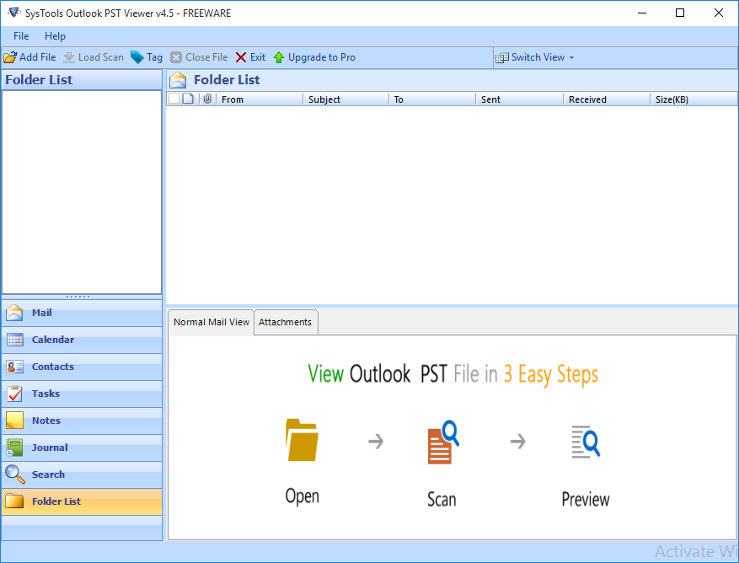The width and height of the screenshot is (739, 563).
Task: Click the envelope icon beside Folder List heading
Action: [178, 80]
